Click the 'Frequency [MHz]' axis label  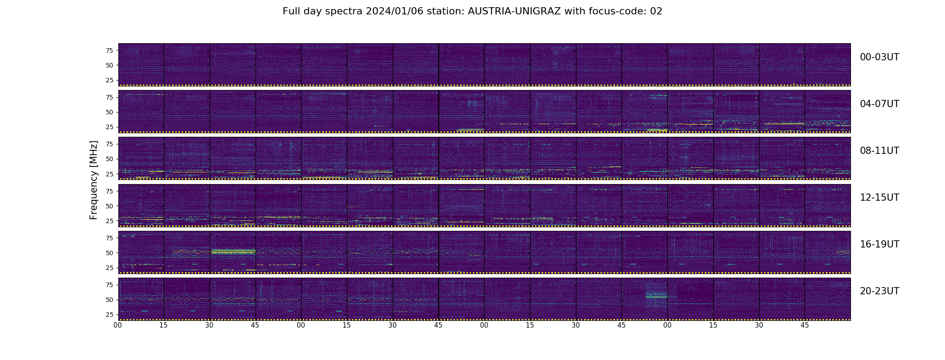coord(94,180)
